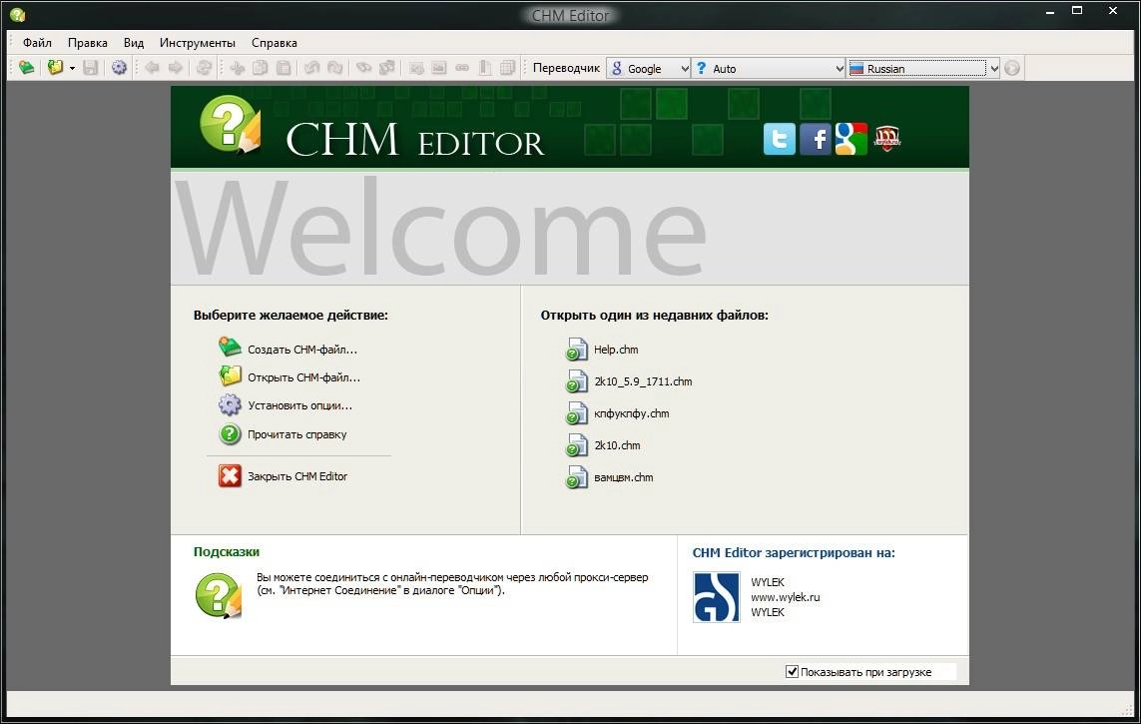Open recent file 2k10.chm
Image resolution: width=1141 pixels, height=724 pixels.
(617, 445)
